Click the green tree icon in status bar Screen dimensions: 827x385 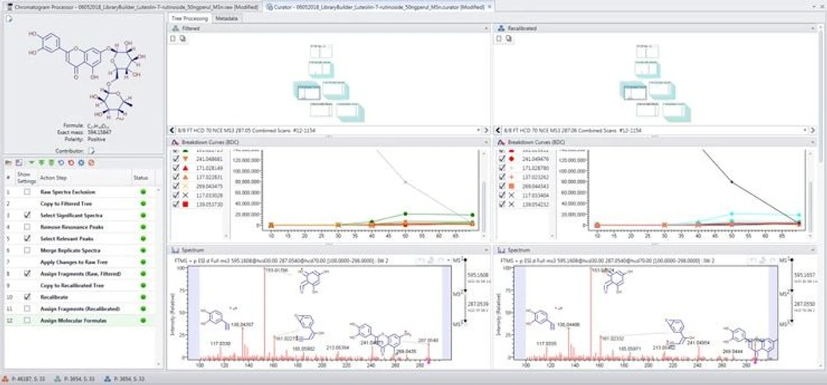click(57, 379)
